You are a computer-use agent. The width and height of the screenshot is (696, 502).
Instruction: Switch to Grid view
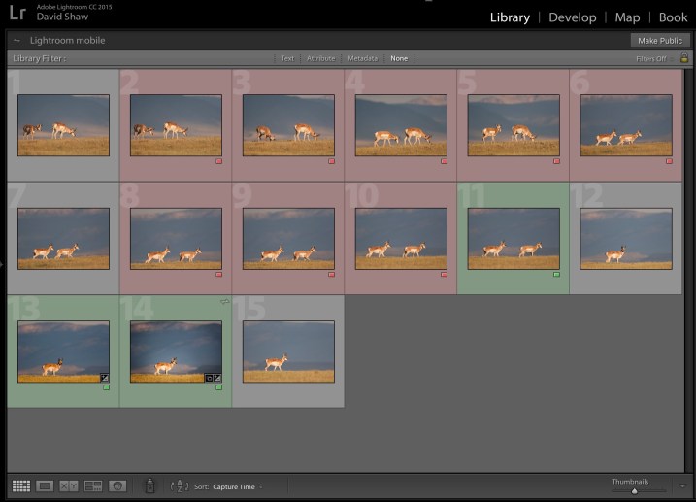(20, 485)
